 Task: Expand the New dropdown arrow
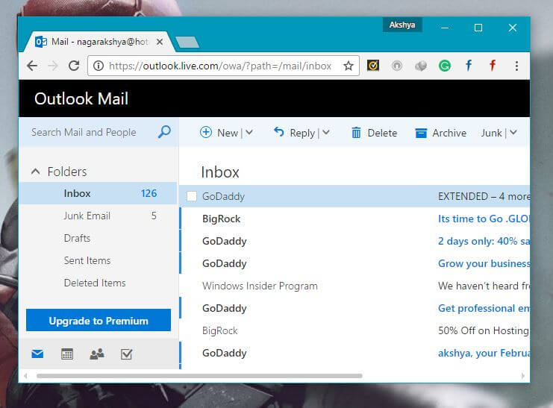249,133
